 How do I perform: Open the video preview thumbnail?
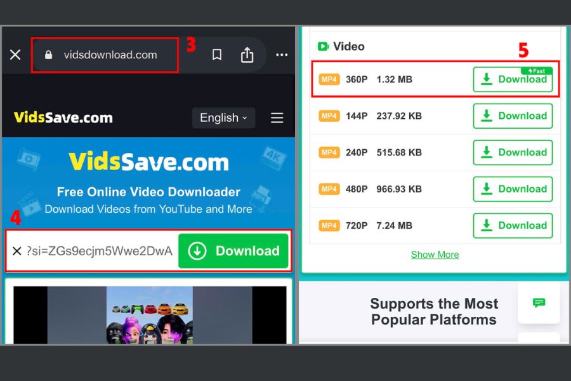150,315
